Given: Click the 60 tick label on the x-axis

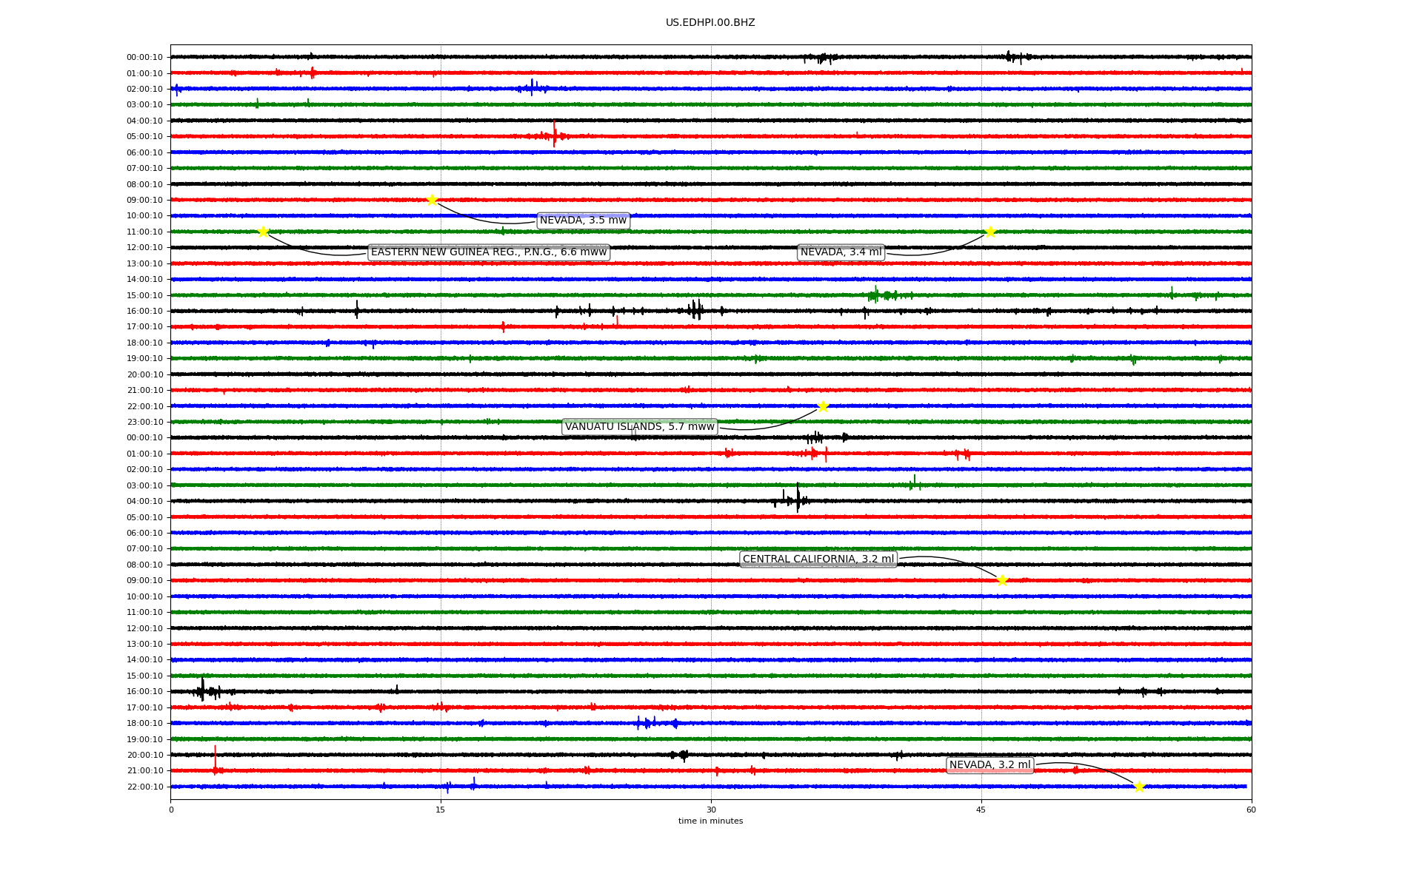Looking at the screenshot, I should click(x=1251, y=810).
